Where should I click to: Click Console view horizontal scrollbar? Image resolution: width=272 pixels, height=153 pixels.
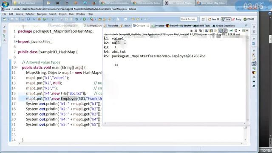coord(175,123)
